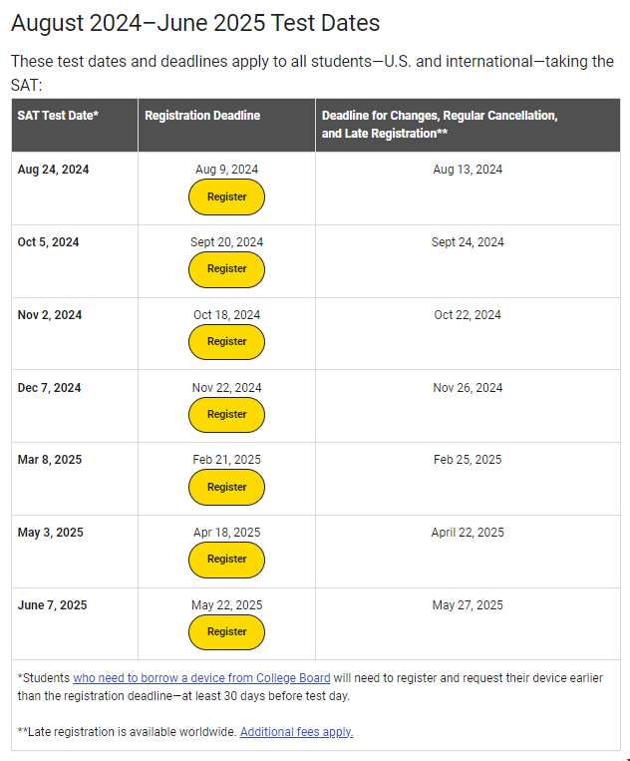
Task: Click Register button for Mar 8, 2025 test
Action: pos(226,488)
